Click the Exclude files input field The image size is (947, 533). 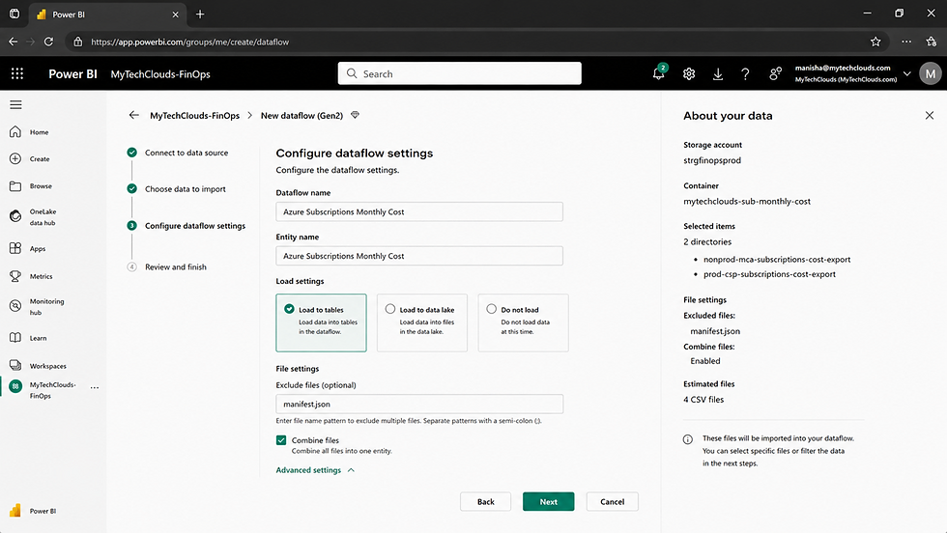419,404
